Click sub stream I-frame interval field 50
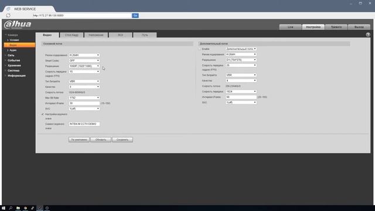The height and width of the screenshot is (211, 375). coord(241,97)
